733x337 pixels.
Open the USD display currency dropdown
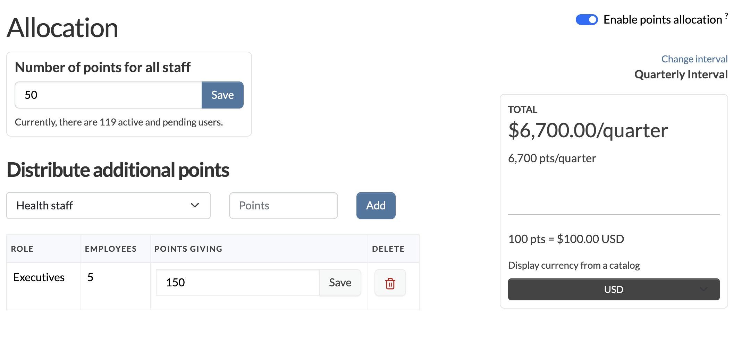click(613, 289)
